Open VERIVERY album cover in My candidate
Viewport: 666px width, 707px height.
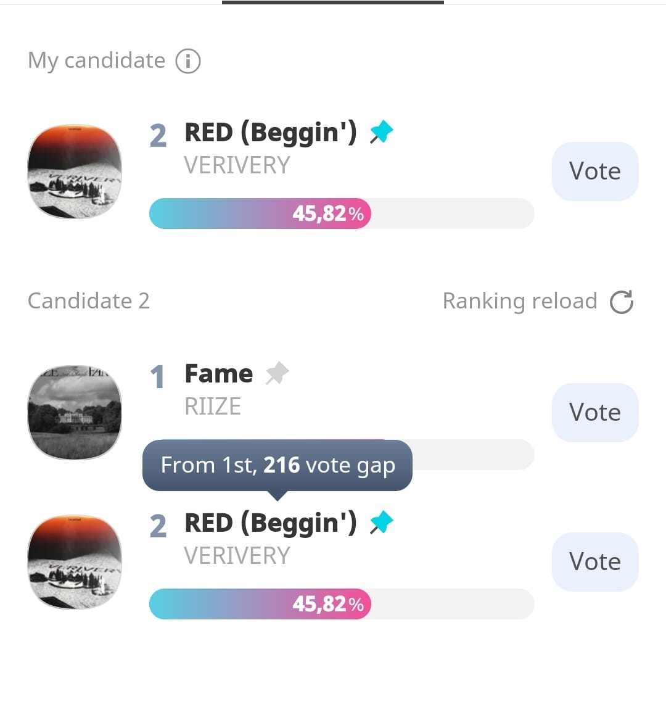tap(75, 172)
